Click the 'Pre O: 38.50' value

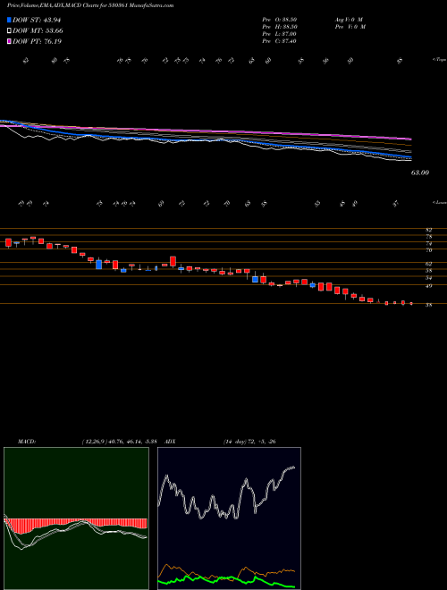point(280,19)
